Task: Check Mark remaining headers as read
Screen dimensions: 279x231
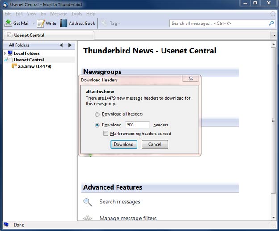Action: (105, 133)
